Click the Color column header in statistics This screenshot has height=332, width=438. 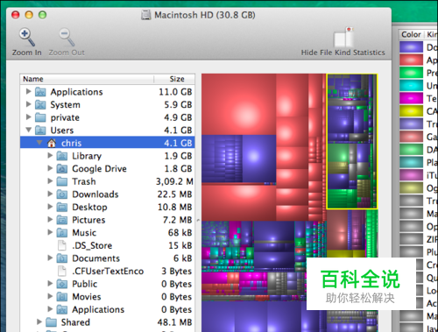click(x=411, y=34)
